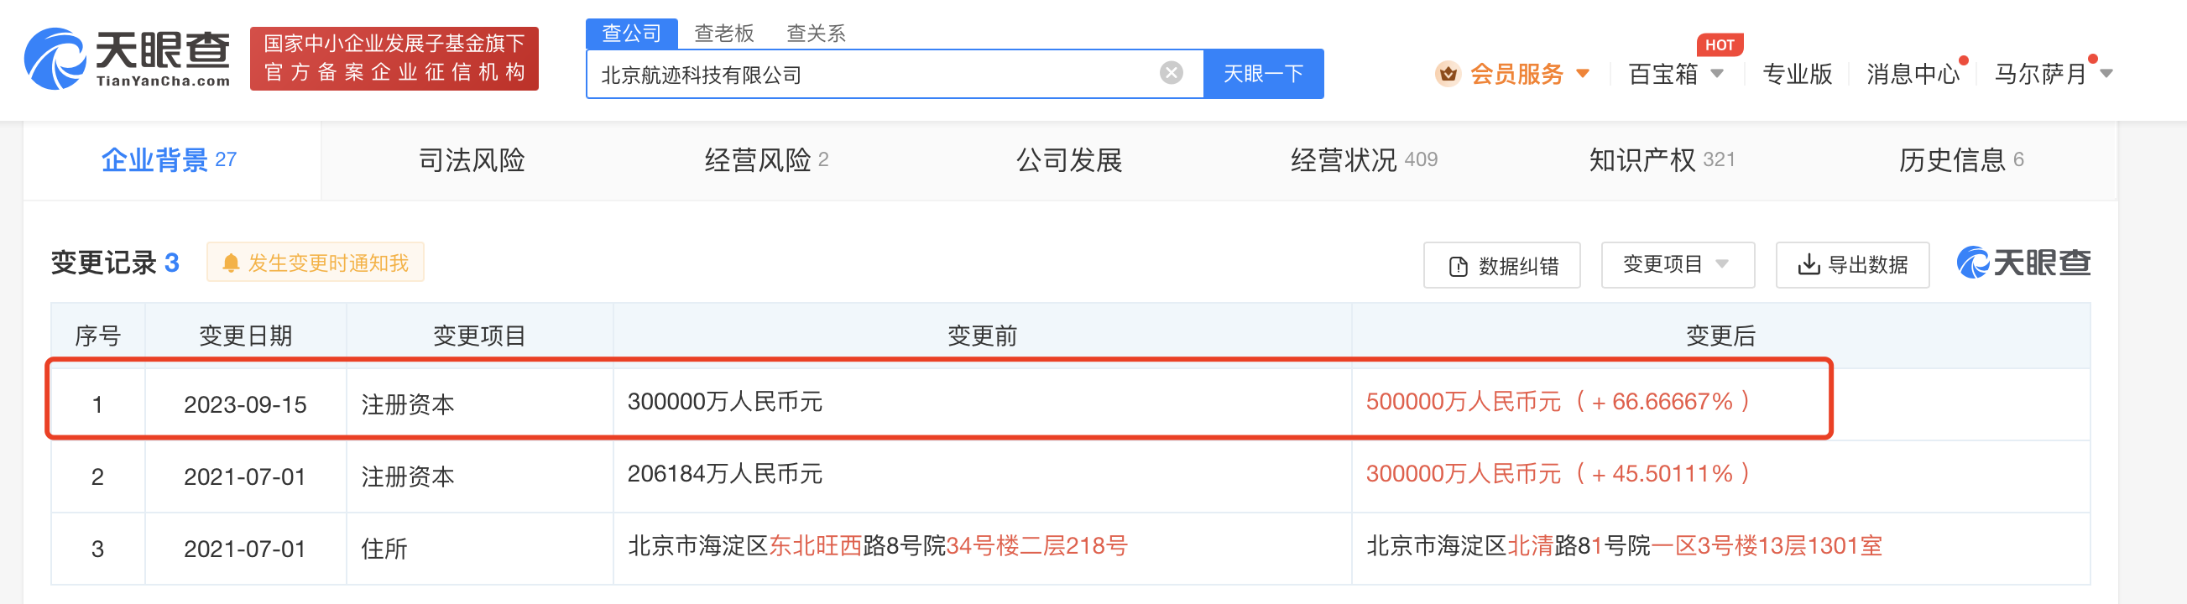
Task: Click the 发生变更时通知我 button
Action: pos(316,263)
